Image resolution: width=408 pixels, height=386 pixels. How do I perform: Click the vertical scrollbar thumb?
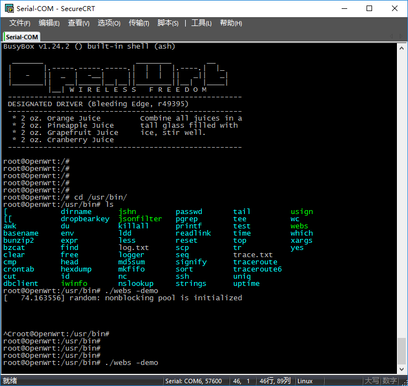(402, 348)
